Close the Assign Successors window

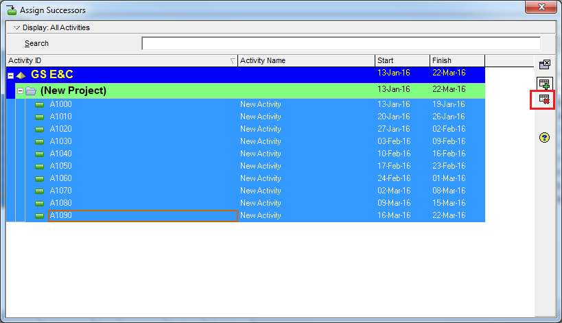(x=541, y=7)
